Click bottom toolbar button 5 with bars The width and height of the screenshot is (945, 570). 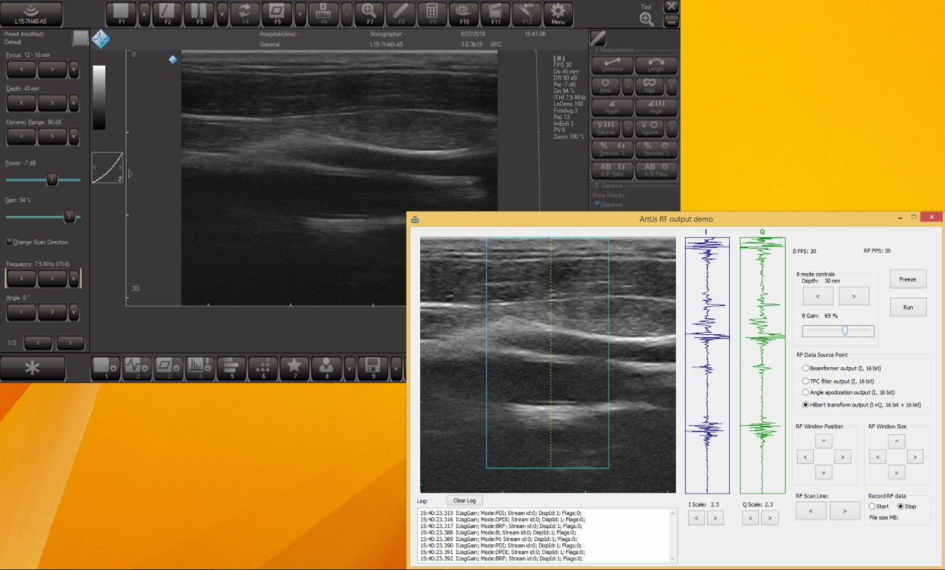point(232,368)
